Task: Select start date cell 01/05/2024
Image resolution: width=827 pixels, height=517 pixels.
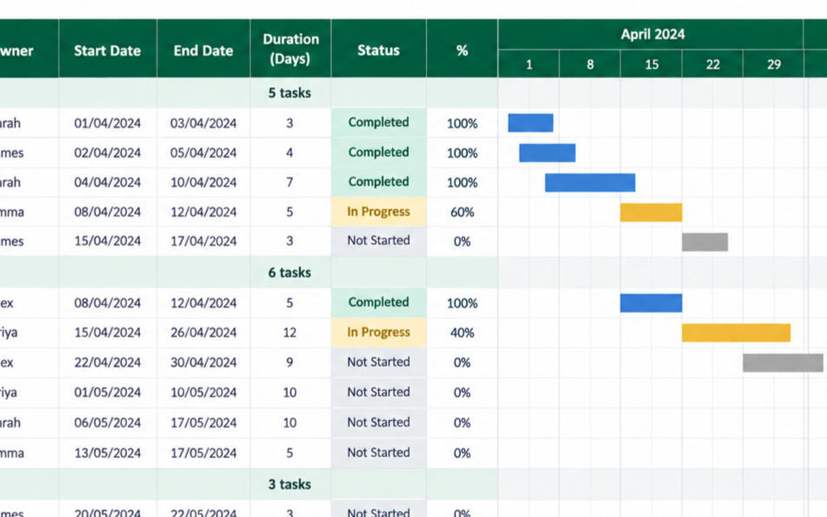Action: 108,393
